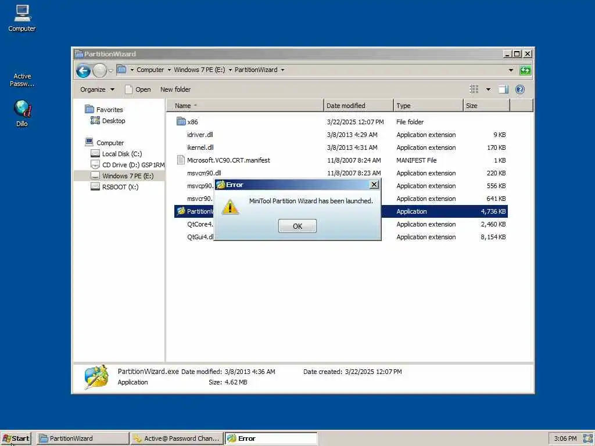Image resolution: width=595 pixels, height=446 pixels.
Task: Select the idriver.dll file
Action: pyautogui.click(x=200, y=135)
